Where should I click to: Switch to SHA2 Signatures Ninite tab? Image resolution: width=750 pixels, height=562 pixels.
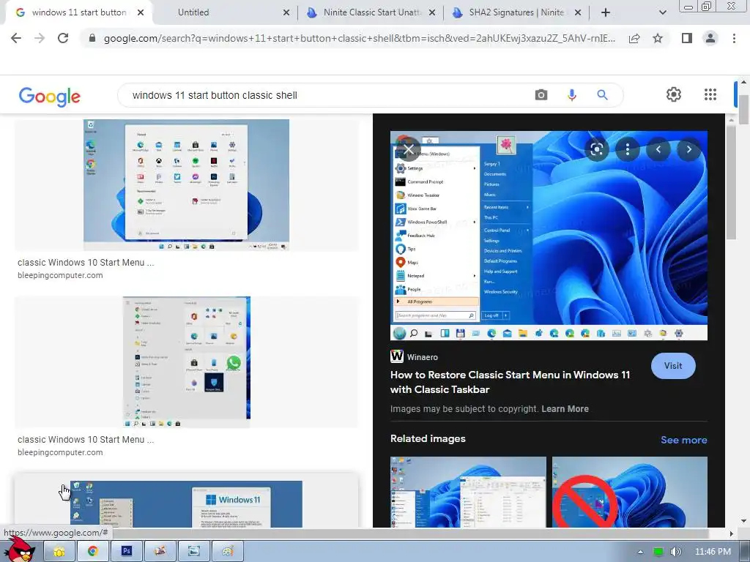pos(516,12)
